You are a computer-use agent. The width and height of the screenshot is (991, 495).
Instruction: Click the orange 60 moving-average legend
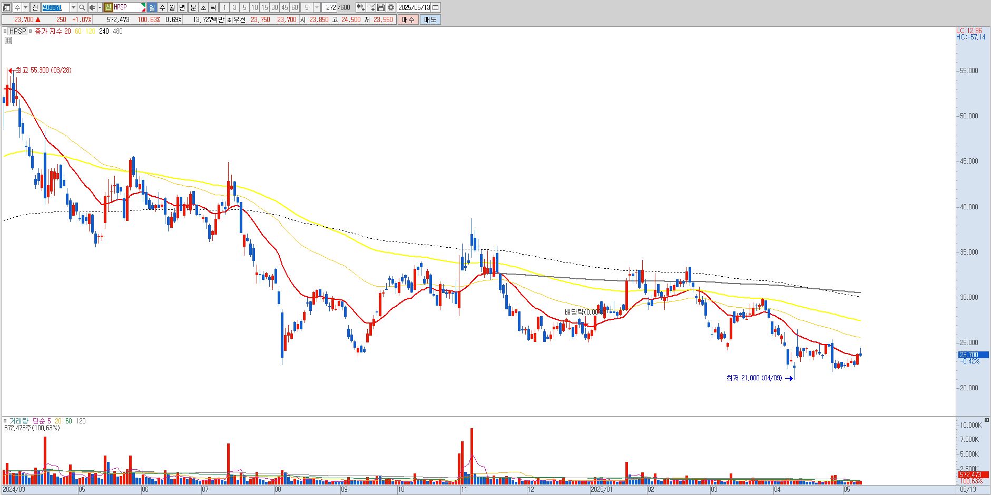78,31
